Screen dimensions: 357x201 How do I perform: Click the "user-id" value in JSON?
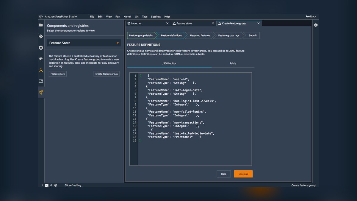(x=181, y=79)
